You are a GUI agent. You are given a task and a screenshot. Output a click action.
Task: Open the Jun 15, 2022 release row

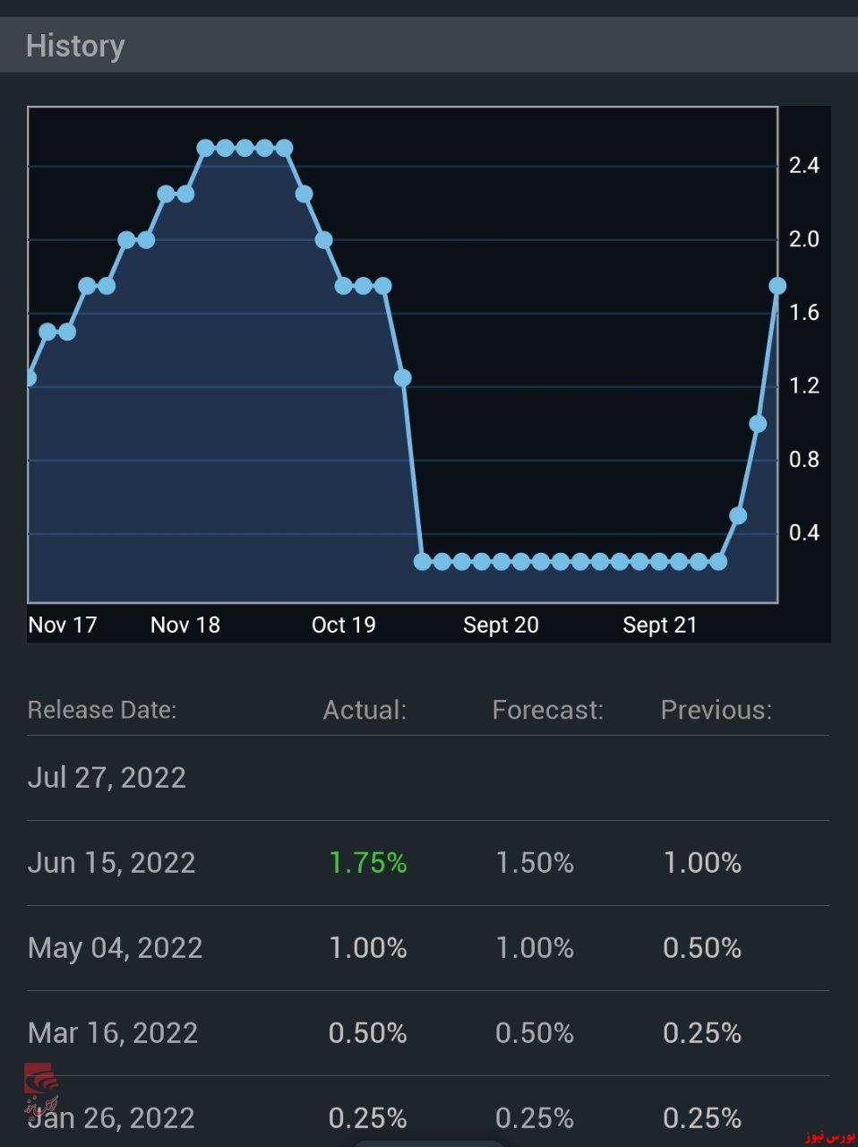428,863
